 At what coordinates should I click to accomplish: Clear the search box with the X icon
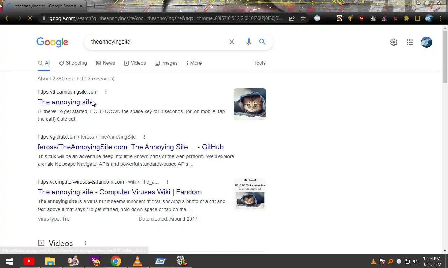point(232,42)
